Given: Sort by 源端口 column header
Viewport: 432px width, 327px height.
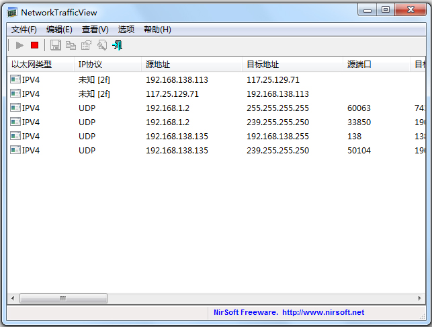Looking at the screenshot, I should point(377,65).
